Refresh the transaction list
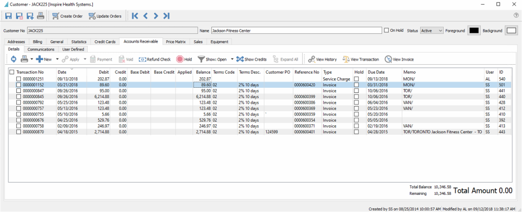Image resolution: width=522 pixels, height=212 pixels. (13, 60)
